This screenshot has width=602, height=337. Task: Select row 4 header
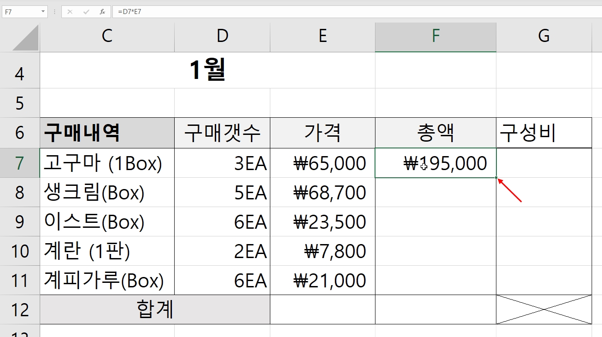pyautogui.click(x=20, y=70)
